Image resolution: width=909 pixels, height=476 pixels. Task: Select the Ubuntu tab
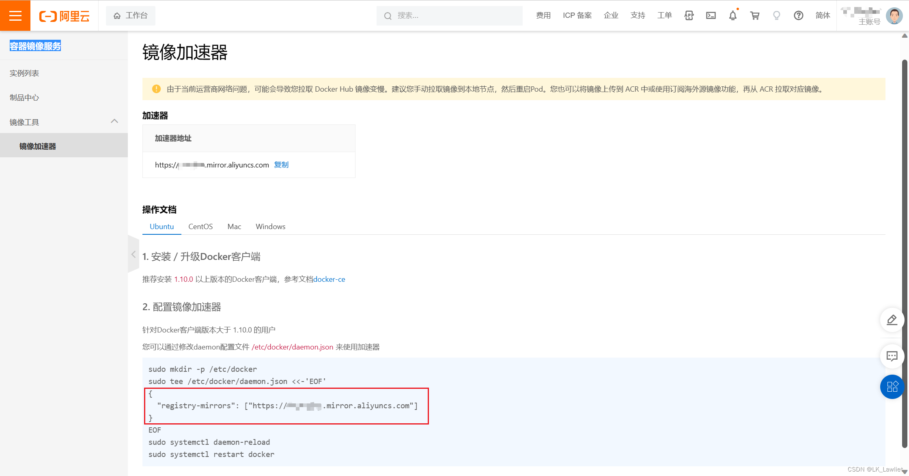click(x=161, y=227)
